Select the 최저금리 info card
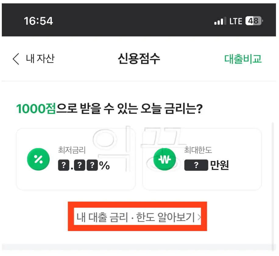The image size is (279, 256). [x=76, y=159]
